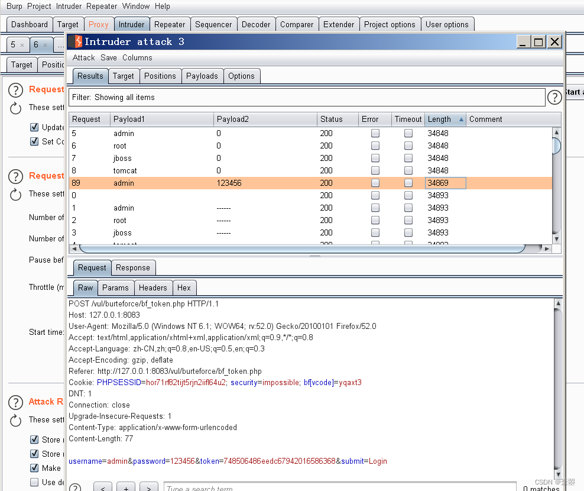The height and width of the screenshot is (491, 584).
Task: Reset Request Headers settings with refresh icon
Action: 15,108
